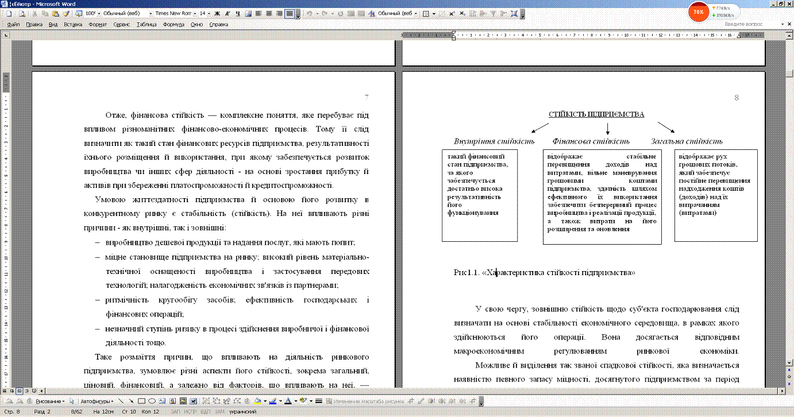Apply justified text alignment
The image size is (794, 417).
(290, 13)
